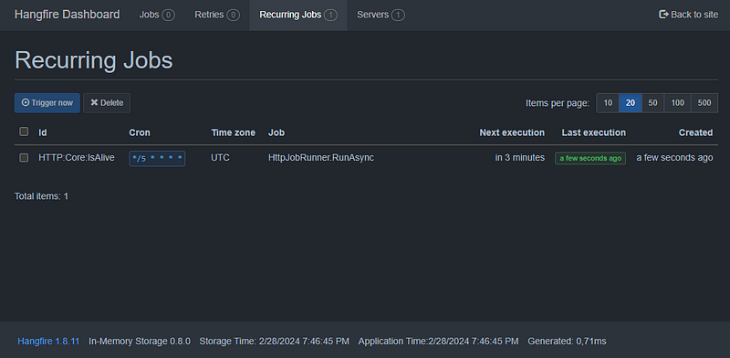Click the Storage Time footer entry
730x358 pixels.
(x=275, y=342)
